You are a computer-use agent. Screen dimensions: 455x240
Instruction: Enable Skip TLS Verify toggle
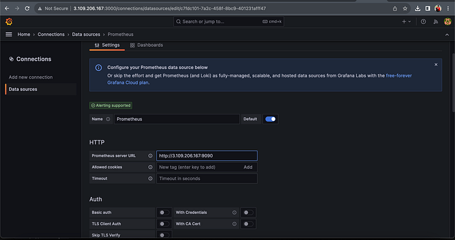pos(164,235)
